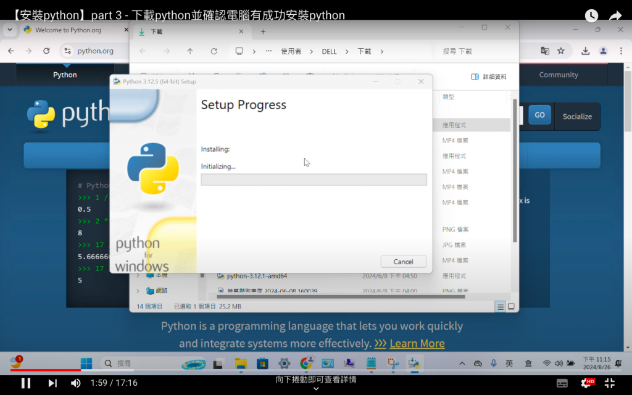
Task: Go back in the Chrome browser
Action: [11, 51]
